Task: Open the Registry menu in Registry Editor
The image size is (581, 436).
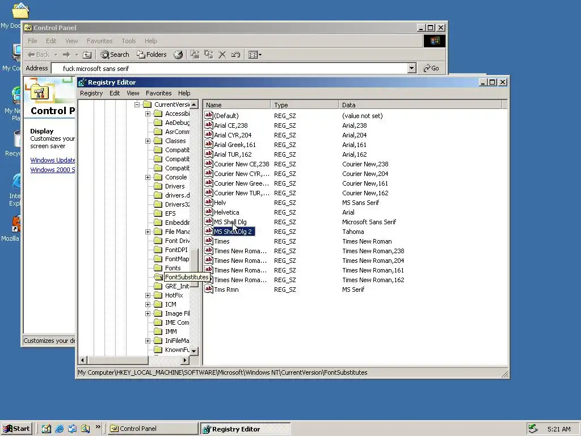Action: [x=91, y=93]
